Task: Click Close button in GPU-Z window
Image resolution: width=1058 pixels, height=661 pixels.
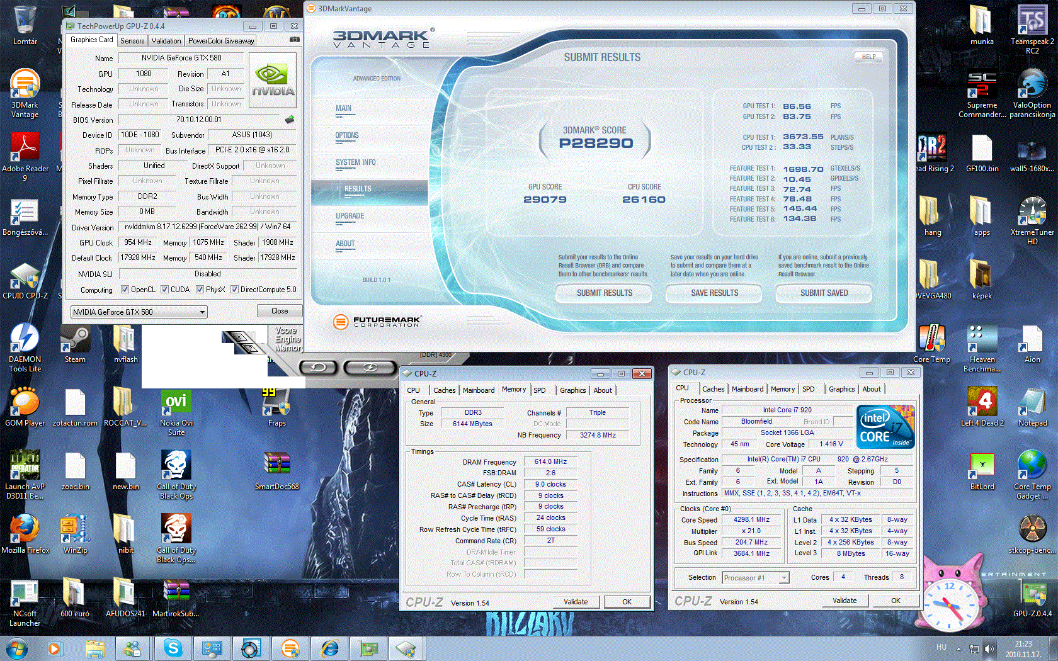Action: [x=280, y=311]
